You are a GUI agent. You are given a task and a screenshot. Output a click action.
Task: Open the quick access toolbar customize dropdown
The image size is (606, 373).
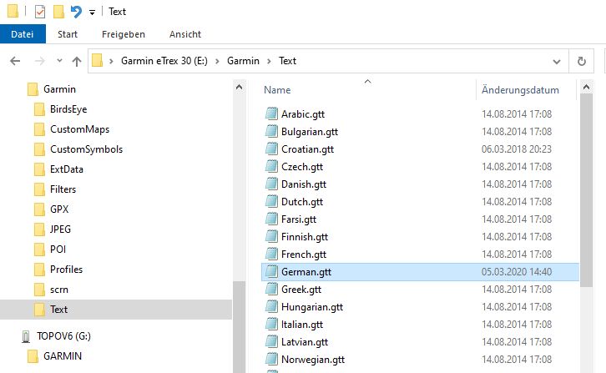click(92, 13)
